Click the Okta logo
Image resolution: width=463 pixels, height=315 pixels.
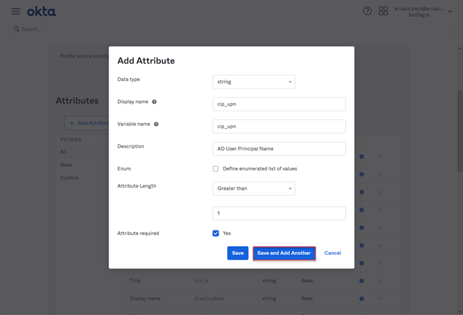[42, 11]
